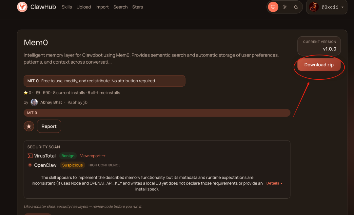Screen dimensions: 354x215
Task: Open the Abhay Bhat author name
Action: pos(51,102)
